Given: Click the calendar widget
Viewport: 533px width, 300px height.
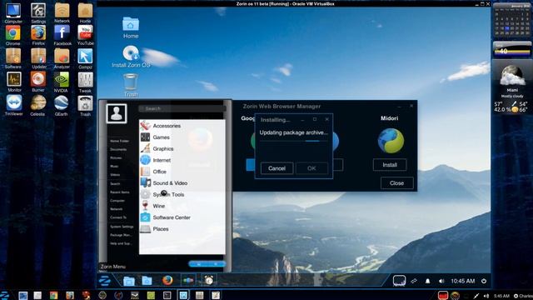Looking at the screenshot, I should point(512,20).
